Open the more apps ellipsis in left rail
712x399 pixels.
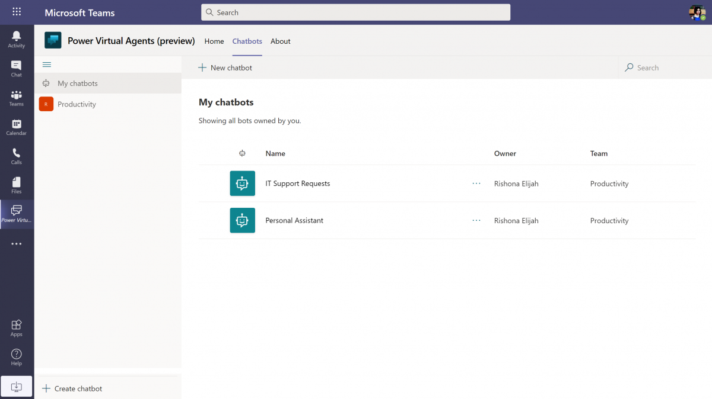coord(16,243)
